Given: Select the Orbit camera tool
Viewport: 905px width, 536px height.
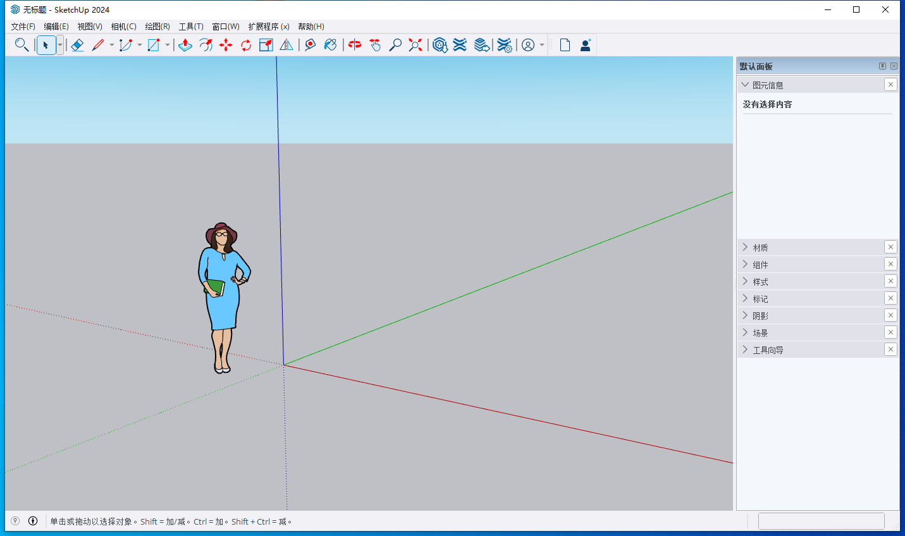Looking at the screenshot, I should [354, 45].
